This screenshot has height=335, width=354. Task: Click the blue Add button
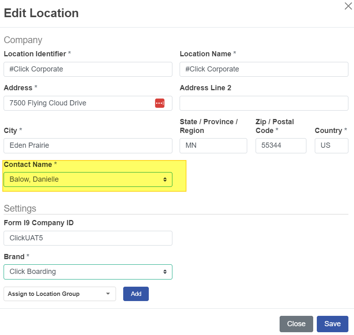(136, 294)
